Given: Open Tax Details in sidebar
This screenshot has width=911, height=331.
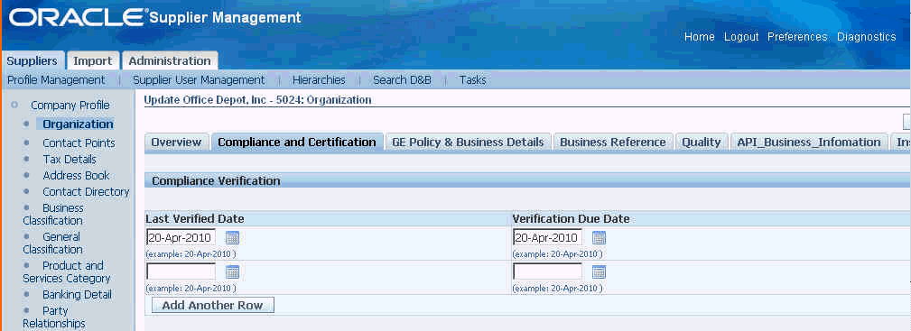Looking at the screenshot, I should click(x=70, y=159).
